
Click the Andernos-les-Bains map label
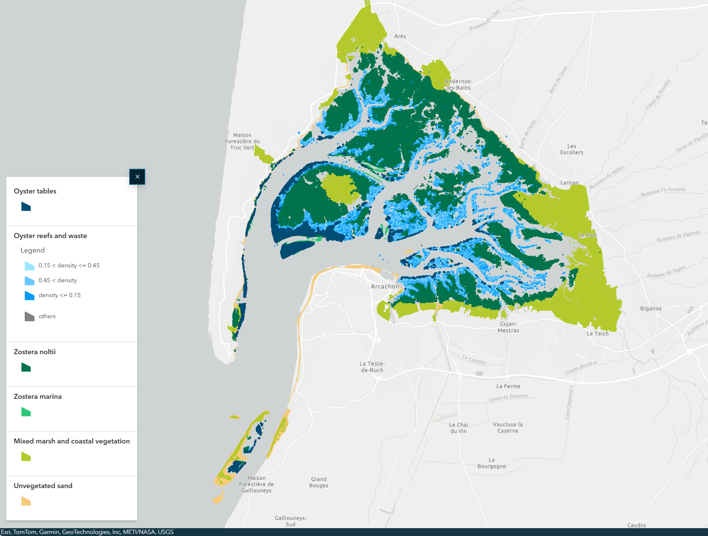pos(459,84)
